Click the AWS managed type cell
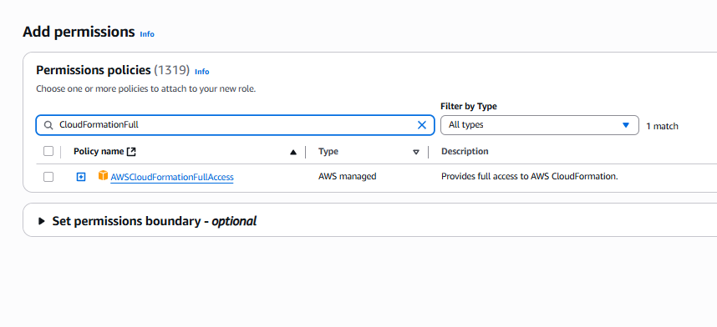The image size is (717, 327). tap(348, 176)
